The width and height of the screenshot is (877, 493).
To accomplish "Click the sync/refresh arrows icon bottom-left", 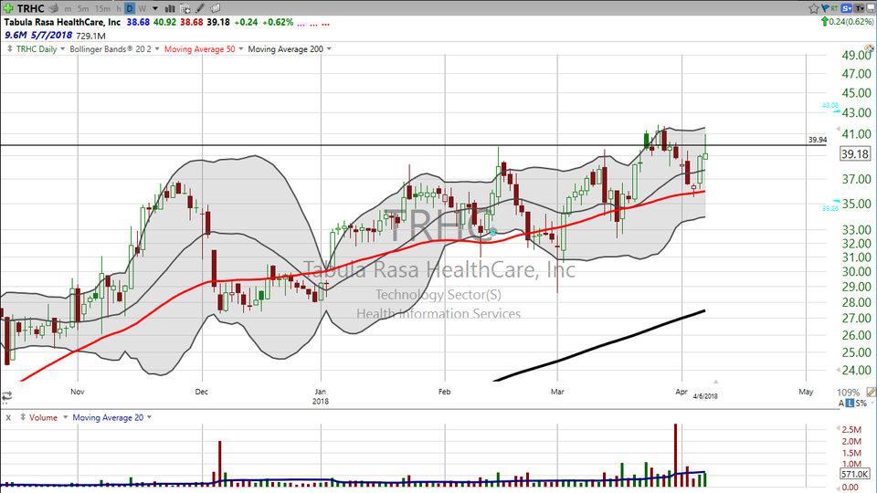I will coord(6,397).
